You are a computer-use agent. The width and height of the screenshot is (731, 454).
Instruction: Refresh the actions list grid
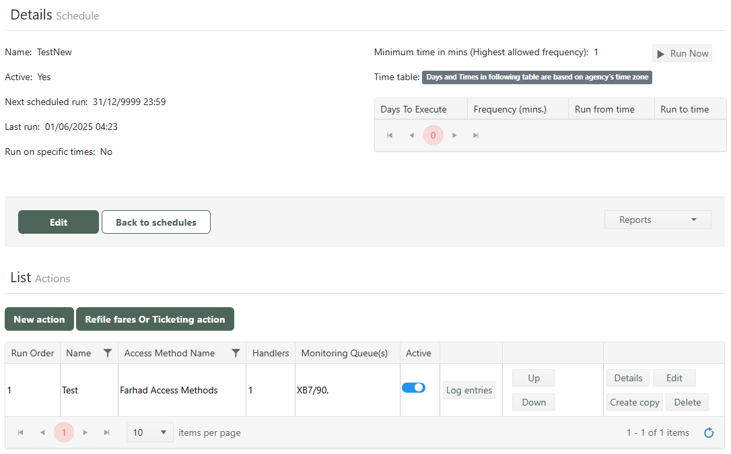pos(709,433)
